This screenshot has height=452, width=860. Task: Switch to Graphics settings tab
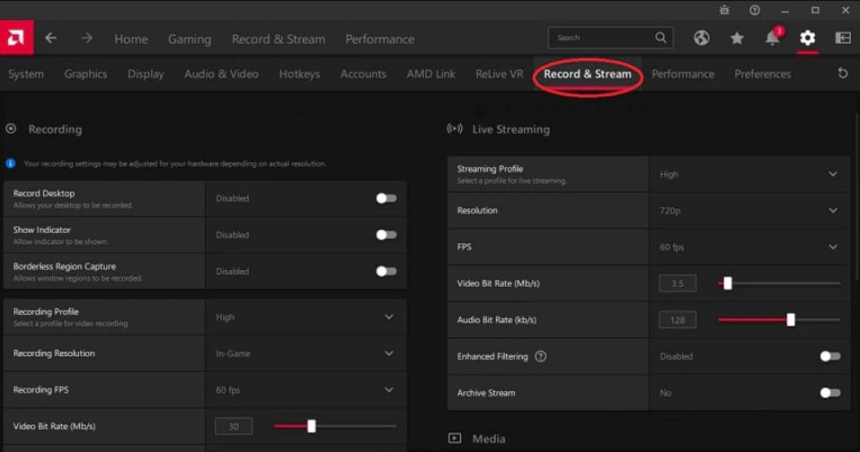point(85,74)
